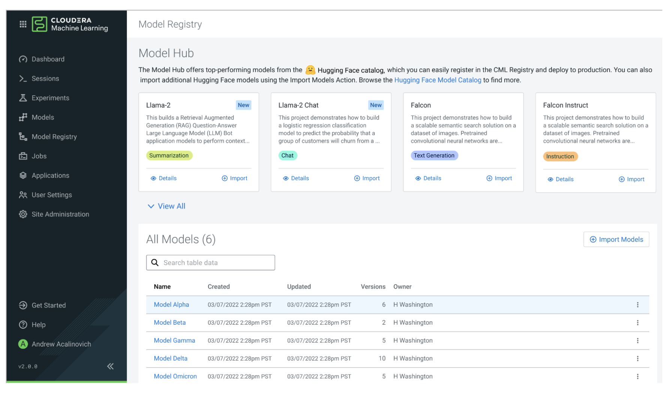Click the Chat tag on Llama-2 Chat

pos(288,156)
